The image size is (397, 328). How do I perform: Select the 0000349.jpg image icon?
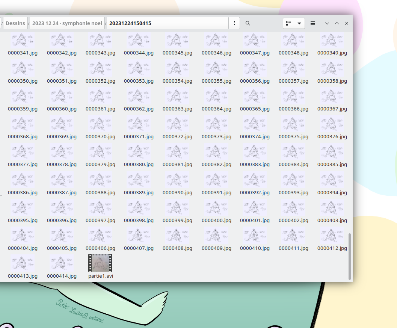pyautogui.click(x=332, y=40)
